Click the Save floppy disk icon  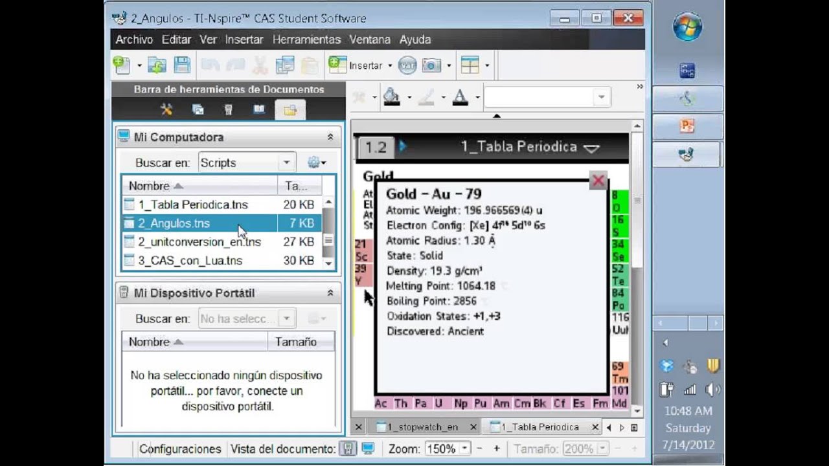181,65
